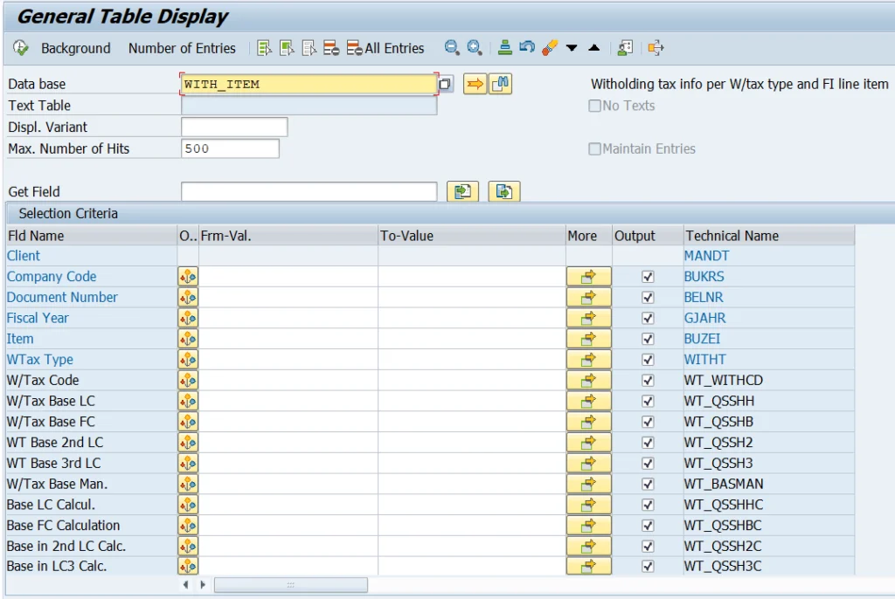Run selection in Background

[75, 49]
